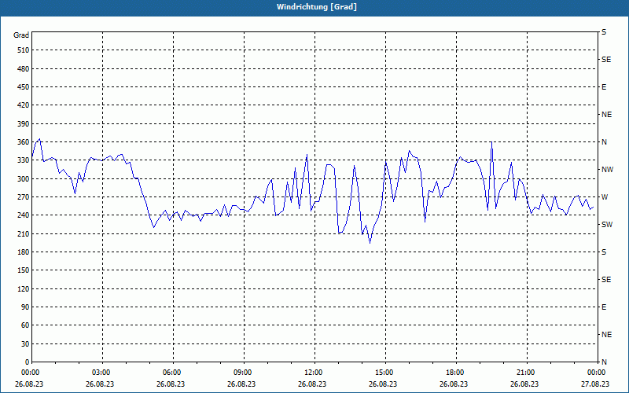Select the 510 y-axis value
The height and width of the screenshot is (393, 629).
[24, 50]
